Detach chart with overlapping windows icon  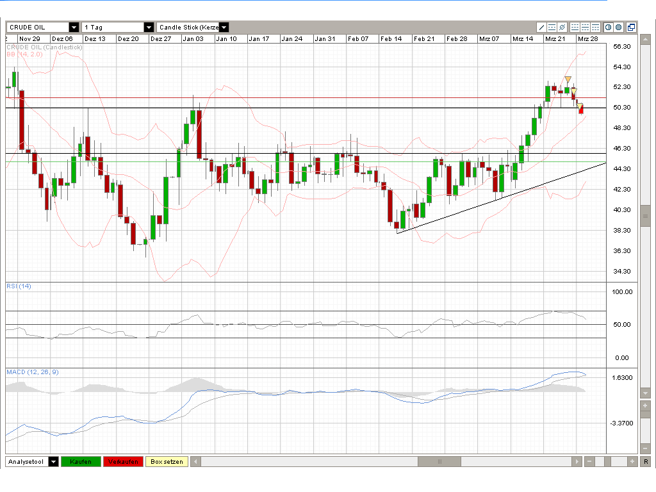[x=632, y=27]
